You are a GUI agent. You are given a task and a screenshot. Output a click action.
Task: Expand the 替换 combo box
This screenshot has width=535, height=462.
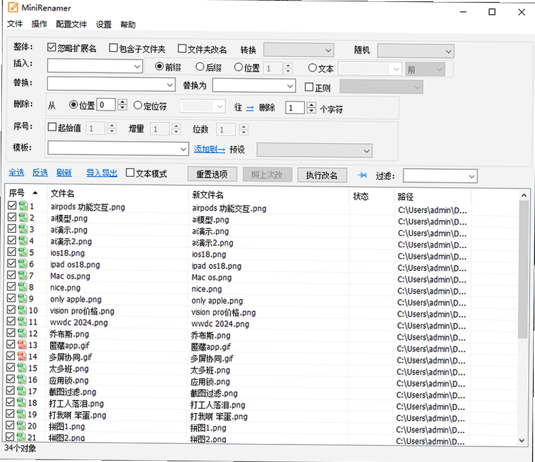click(x=170, y=85)
